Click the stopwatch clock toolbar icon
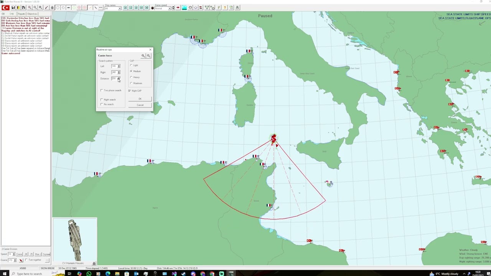 pos(190,8)
